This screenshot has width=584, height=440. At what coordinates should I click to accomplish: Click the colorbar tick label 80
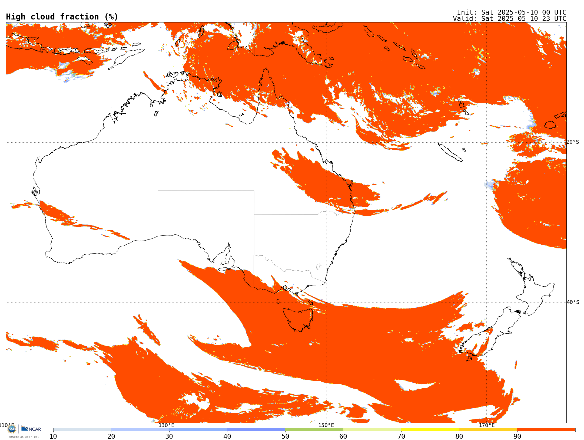point(459,436)
